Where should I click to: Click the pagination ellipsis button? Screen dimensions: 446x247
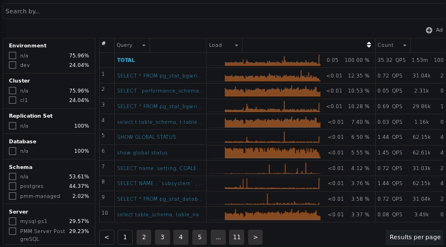coord(218,238)
